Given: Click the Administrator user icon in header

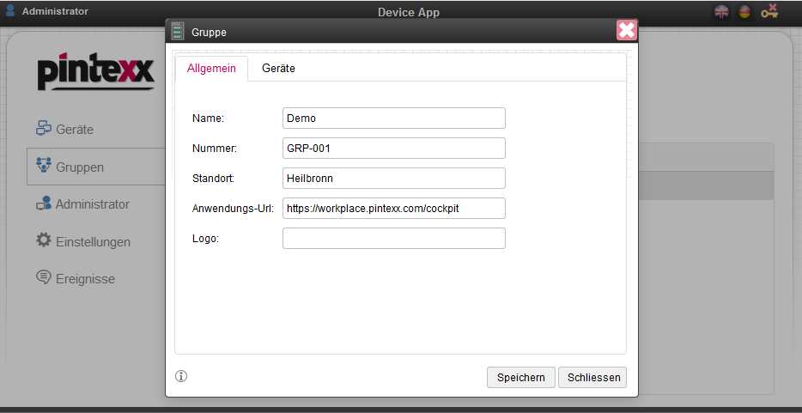Looking at the screenshot, I should tap(10, 11).
